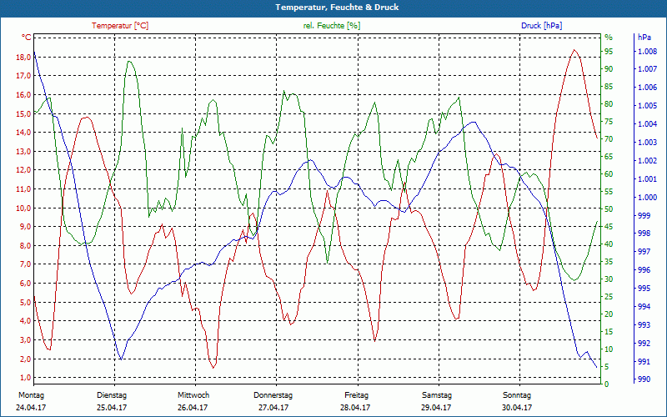Click the '7,0' temperature axis value
The image size is (667, 417).
25,264
